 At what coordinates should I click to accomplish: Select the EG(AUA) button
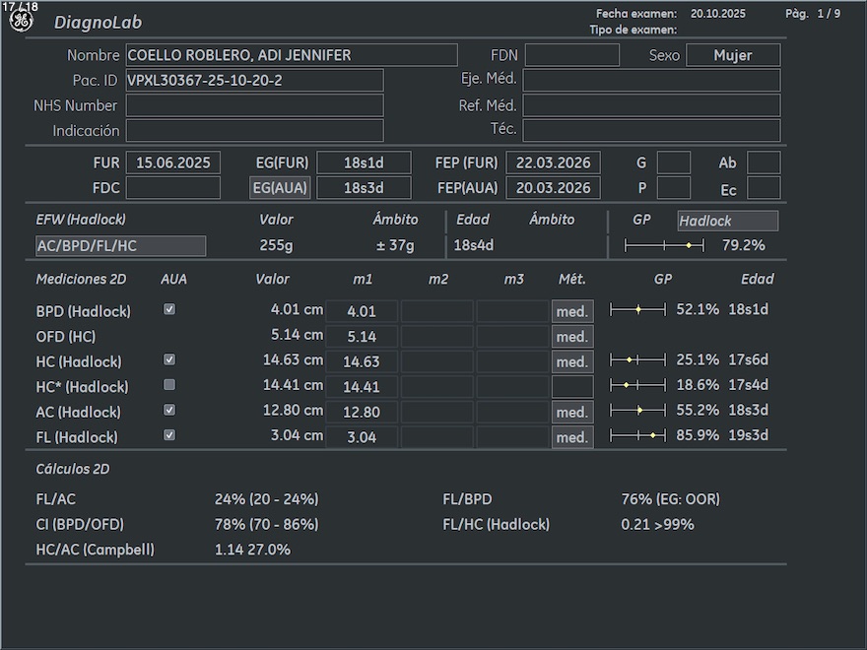point(280,188)
